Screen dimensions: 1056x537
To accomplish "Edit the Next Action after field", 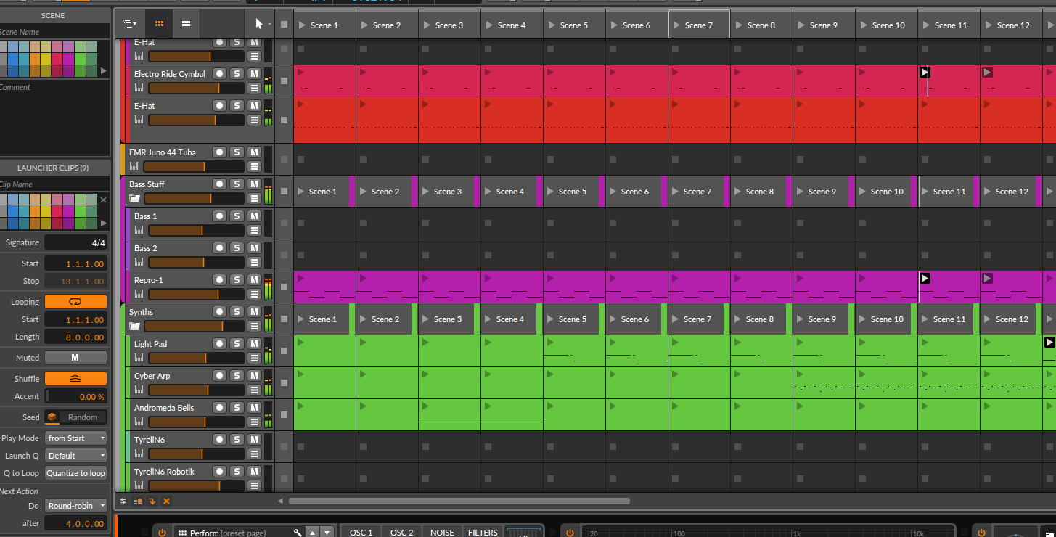I will (x=75, y=522).
